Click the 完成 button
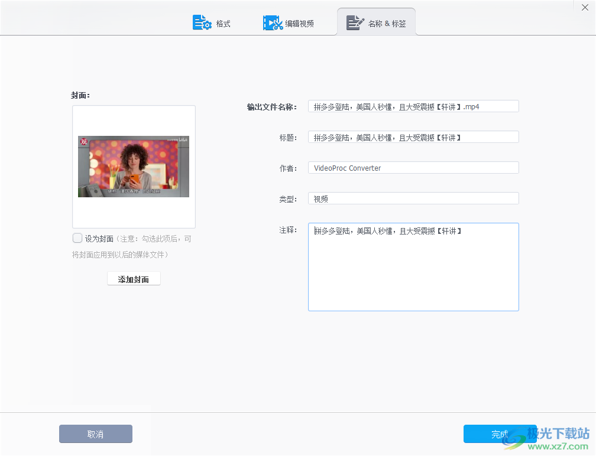 point(500,434)
